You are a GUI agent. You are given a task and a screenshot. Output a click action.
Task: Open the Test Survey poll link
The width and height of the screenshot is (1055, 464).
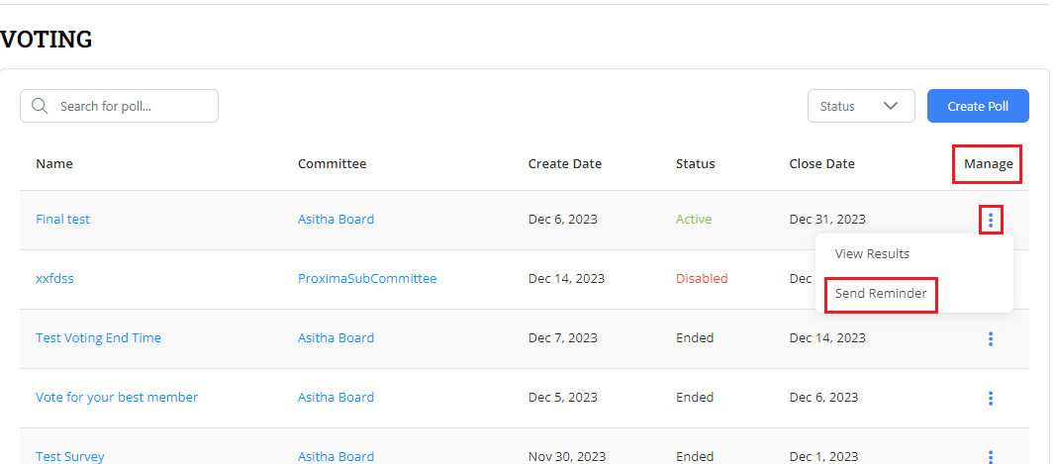tap(69, 456)
